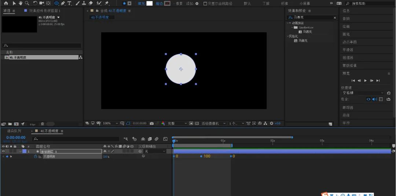Play the preview with the play button

coord(366,80)
